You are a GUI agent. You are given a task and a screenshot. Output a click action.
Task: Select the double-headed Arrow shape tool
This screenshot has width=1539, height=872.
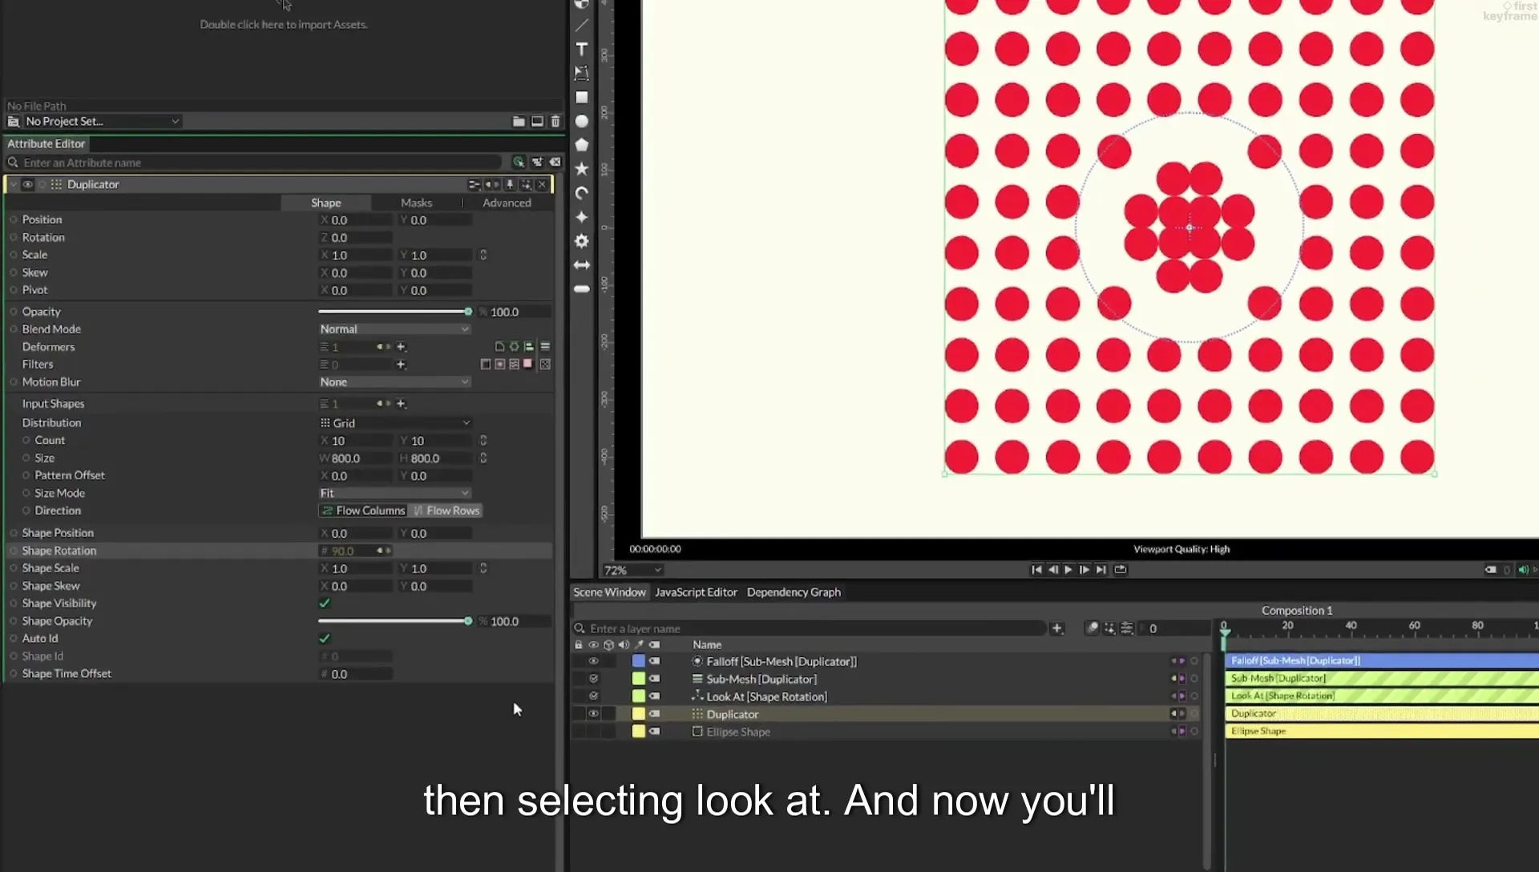(x=582, y=265)
